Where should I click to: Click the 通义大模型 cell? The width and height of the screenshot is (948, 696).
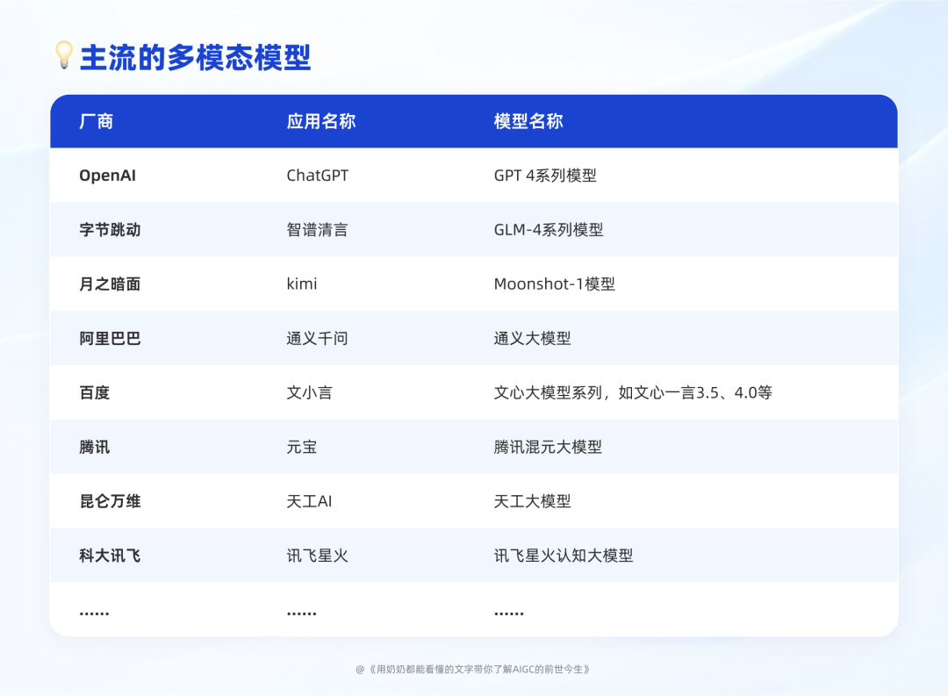[533, 339]
